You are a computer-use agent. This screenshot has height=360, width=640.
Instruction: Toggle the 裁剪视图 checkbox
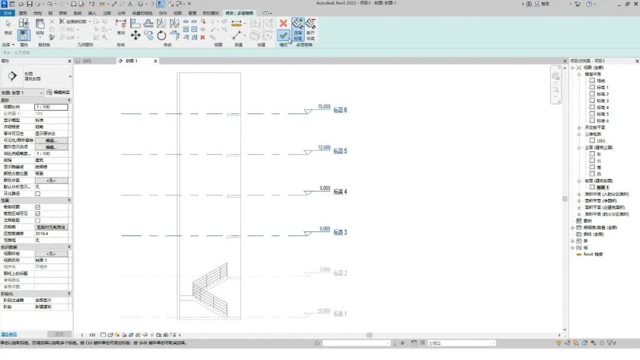tap(38, 207)
